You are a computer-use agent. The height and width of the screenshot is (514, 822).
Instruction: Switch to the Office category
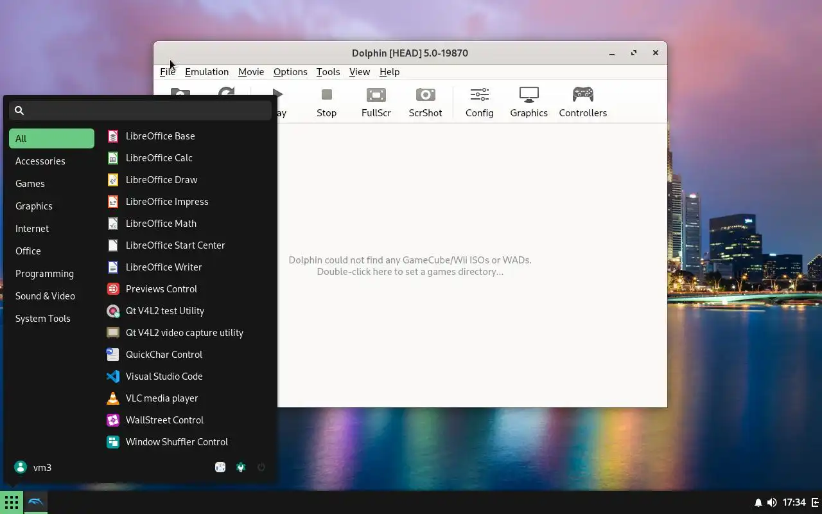pyautogui.click(x=51, y=251)
